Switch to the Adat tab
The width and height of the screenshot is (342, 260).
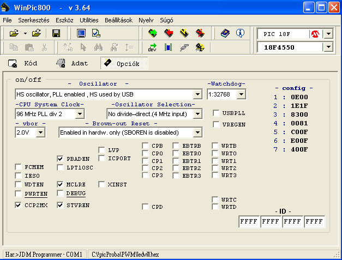[72, 63]
